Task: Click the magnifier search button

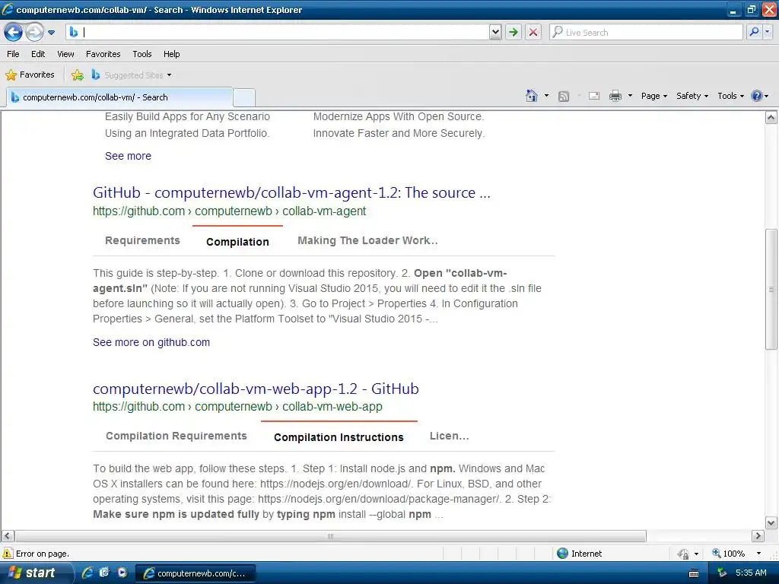Action: 754,32
